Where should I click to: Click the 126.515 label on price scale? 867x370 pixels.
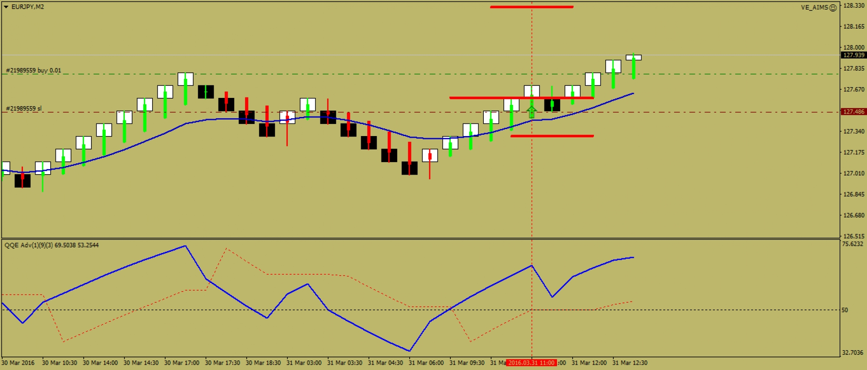pyautogui.click(x=853, y=236)
